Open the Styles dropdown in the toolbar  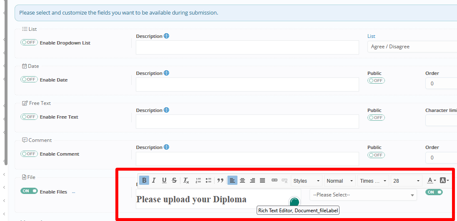coord(307,181)
